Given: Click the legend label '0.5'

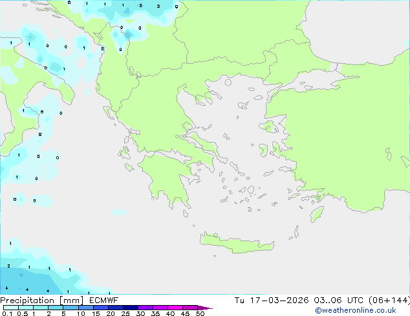Looking at the screenshot, I should 23,313.
